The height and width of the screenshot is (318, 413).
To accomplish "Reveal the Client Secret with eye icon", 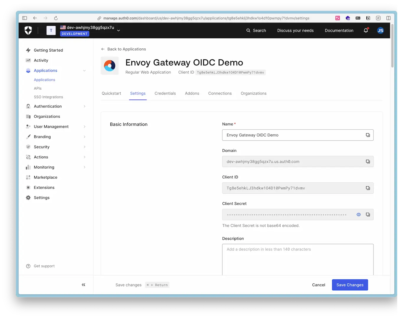I will coord(359,215).
